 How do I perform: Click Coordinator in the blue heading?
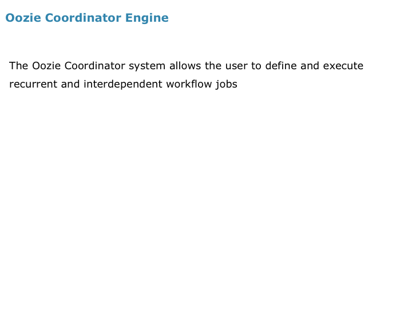coord(83,18)
